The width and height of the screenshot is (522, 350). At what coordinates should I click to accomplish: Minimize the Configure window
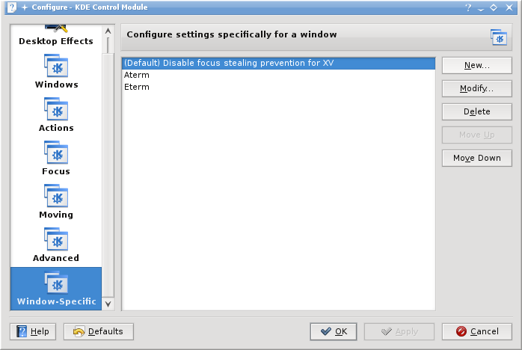pos(481,8)
